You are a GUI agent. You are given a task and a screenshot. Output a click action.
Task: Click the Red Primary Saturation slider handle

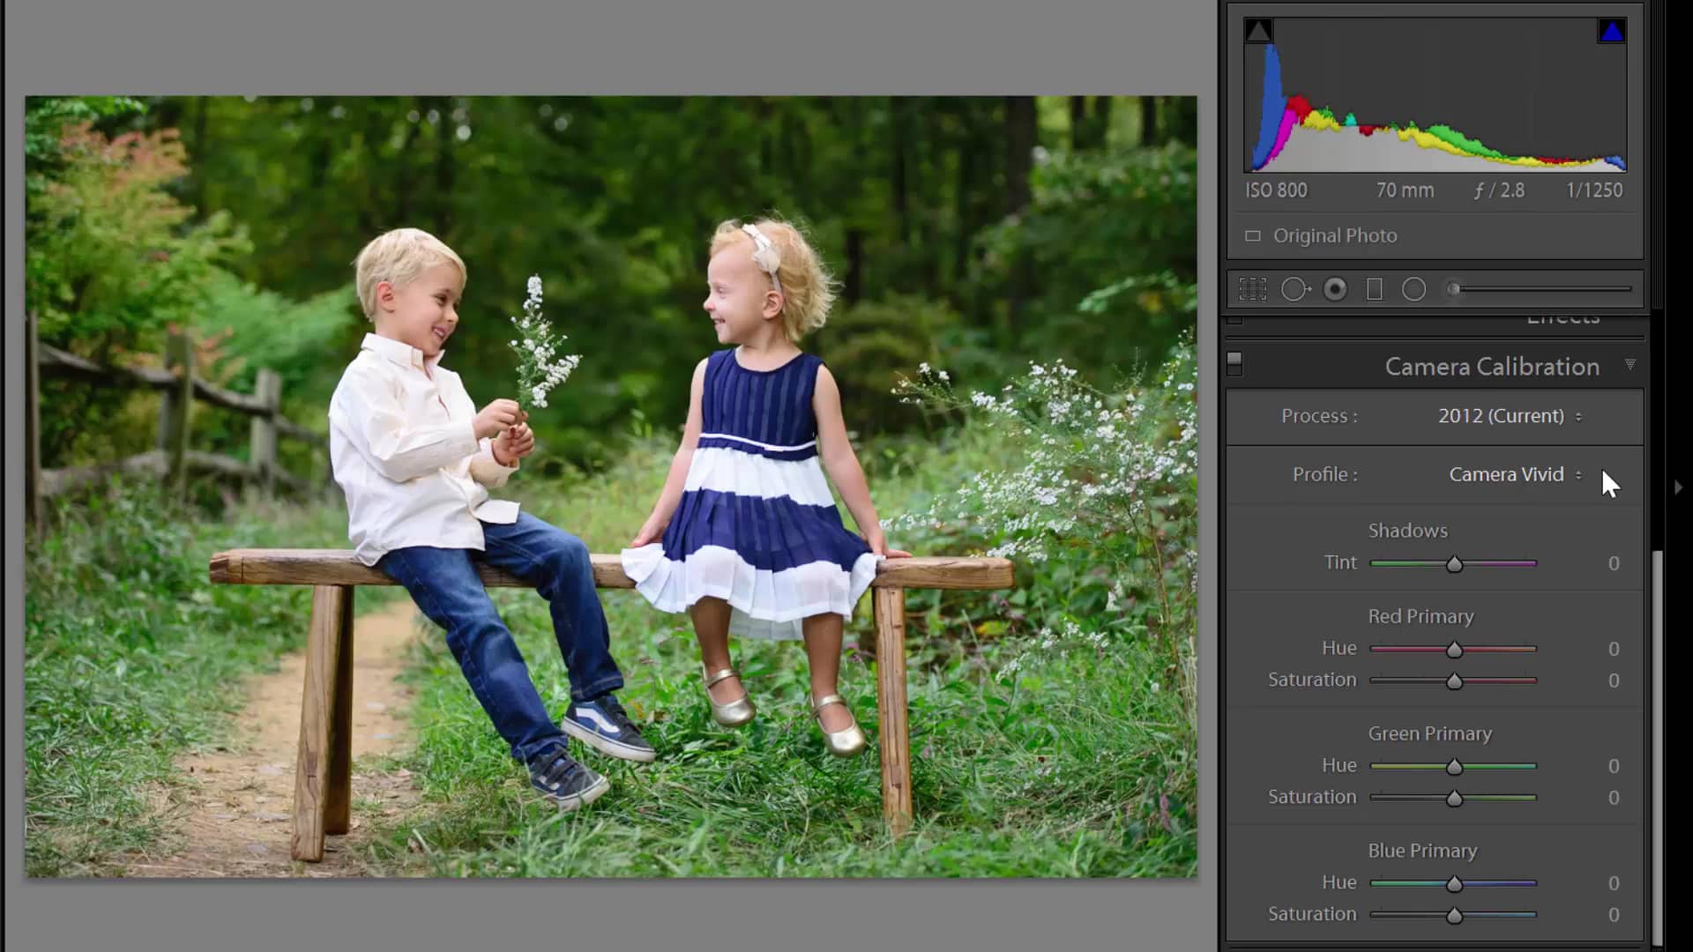1454,681
